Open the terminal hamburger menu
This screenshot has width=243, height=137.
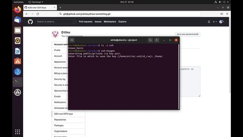point(157,40)
